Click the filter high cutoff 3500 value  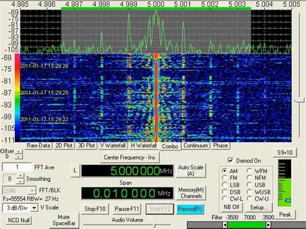pyautogui.click(x=268, y=217)
